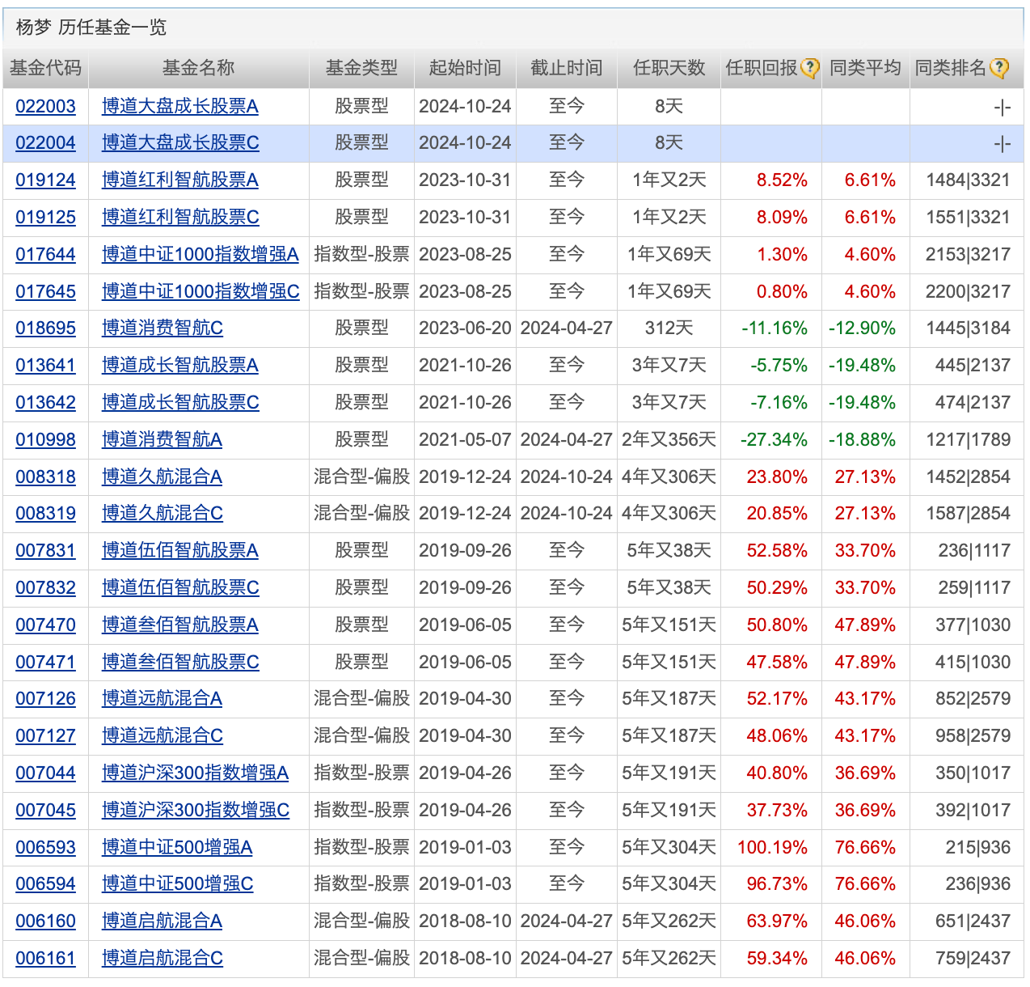This screenshot has height=987, width=1030.
Task: Open 博道伍佰智航股票A link
Action: tap(180, 551)
